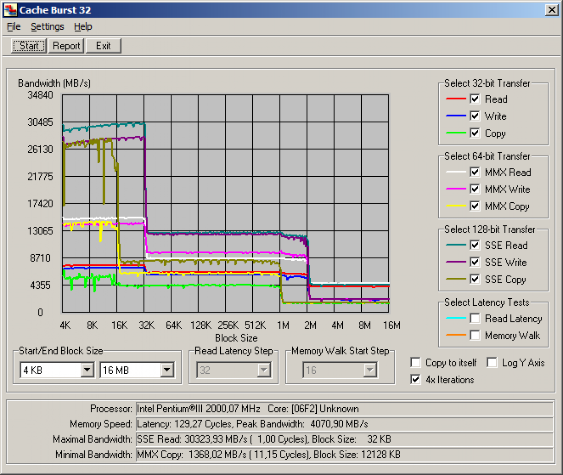Click the Cache Burst 32 title bar icon
This screenshot has width=563, height=475.
(10, 10)
